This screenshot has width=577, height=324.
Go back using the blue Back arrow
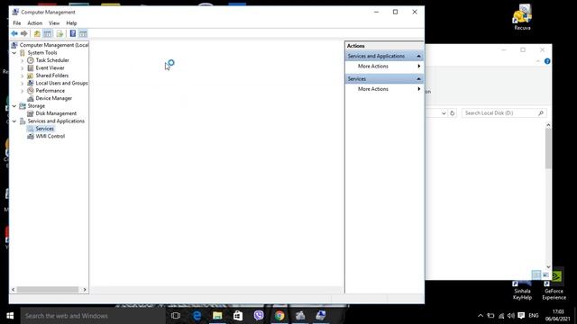(x=14, y=34)
